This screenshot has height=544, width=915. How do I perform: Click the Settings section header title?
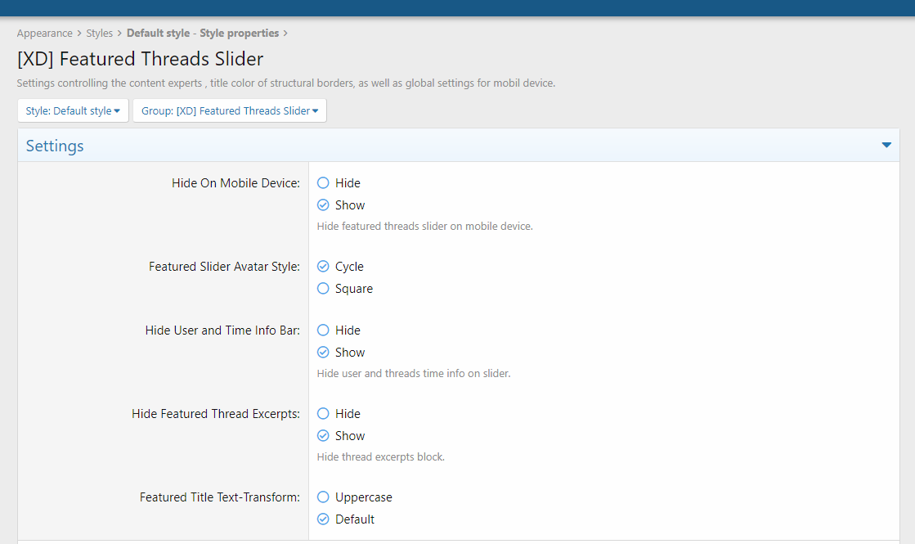coord(55,146)
